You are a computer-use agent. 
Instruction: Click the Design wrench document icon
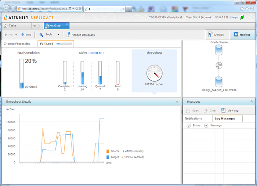[x=210, y=34]
